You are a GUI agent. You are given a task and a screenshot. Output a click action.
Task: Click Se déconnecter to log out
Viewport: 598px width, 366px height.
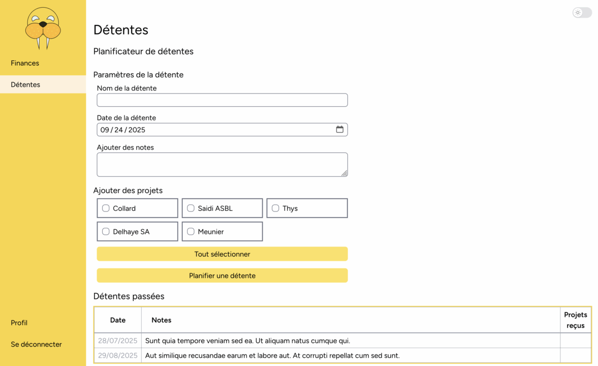point(36,344)
